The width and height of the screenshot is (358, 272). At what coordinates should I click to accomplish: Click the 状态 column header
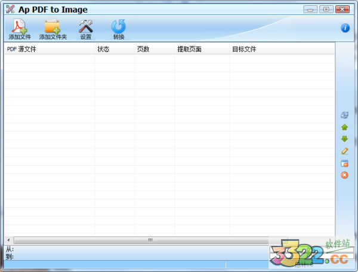pyautogui.click(x=115, y=49)
